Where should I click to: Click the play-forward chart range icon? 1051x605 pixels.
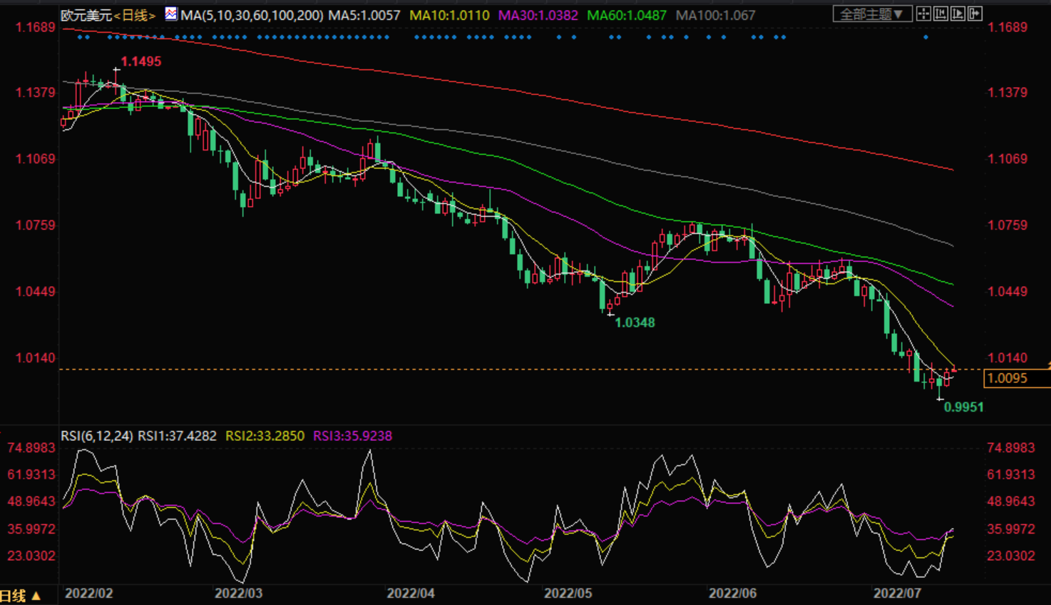point(958,14)
